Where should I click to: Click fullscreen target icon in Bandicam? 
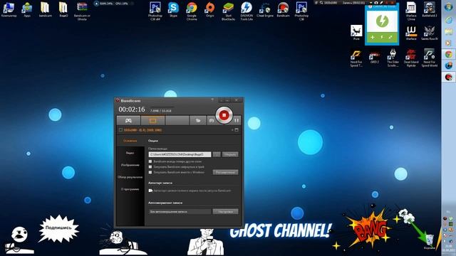point(237,130)
